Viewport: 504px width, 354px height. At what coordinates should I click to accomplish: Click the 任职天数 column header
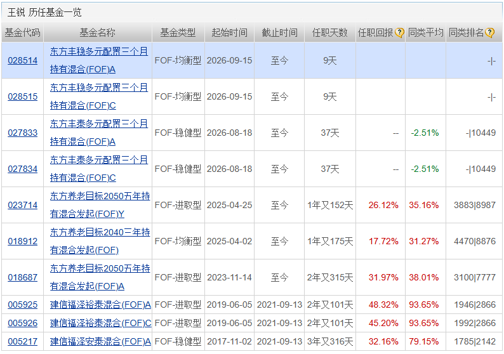tap(330, 32)
